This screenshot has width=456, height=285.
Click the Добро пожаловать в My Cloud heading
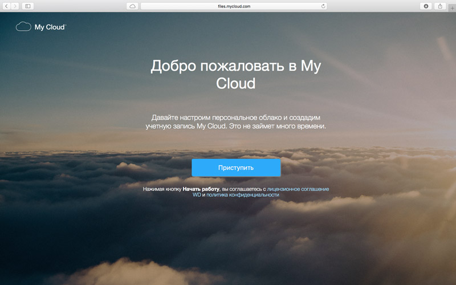pyautogui.click(x=236, y=74)
